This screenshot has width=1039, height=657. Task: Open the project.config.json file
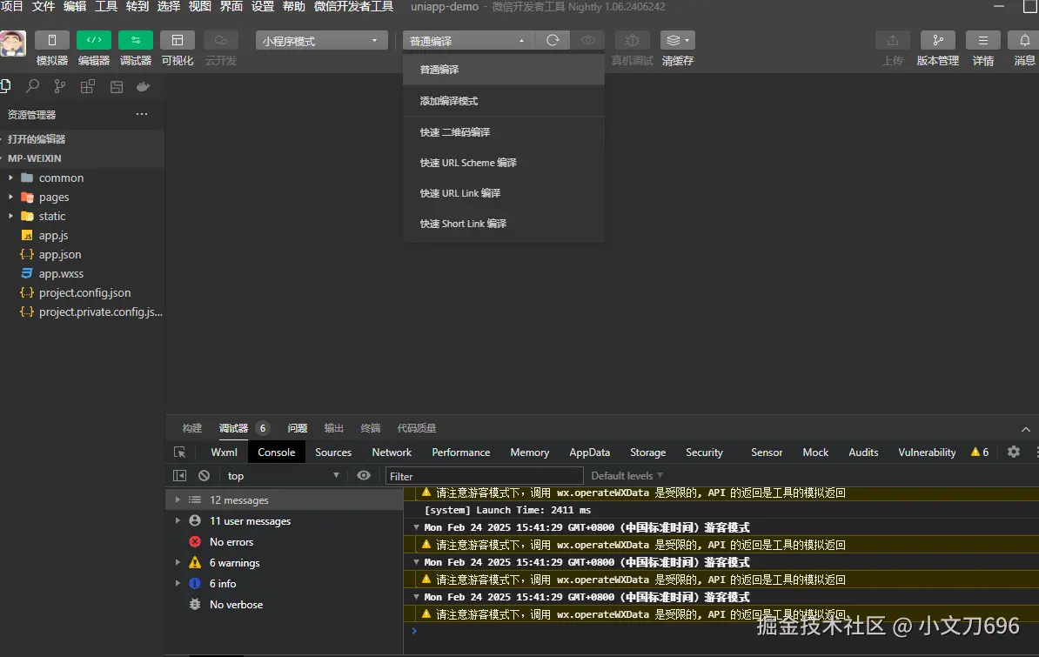pyautogui.click(x=82, y=293)
